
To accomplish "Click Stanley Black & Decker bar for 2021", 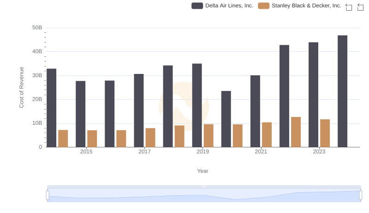I will tap(267, 135).
